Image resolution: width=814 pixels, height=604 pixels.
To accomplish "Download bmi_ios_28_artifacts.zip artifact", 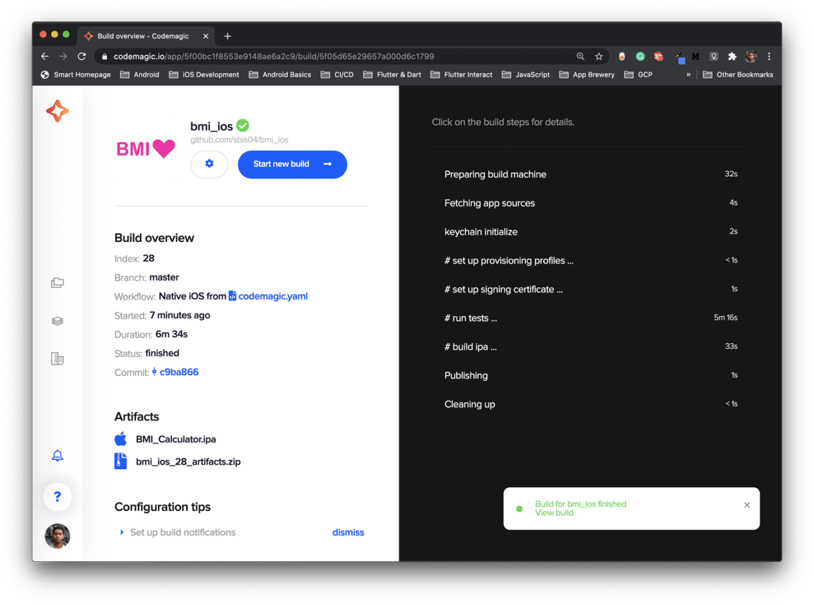I will coord(188,462).
